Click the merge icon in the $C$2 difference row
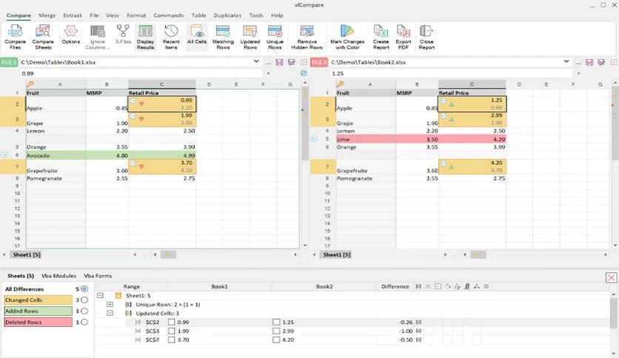 418,322
